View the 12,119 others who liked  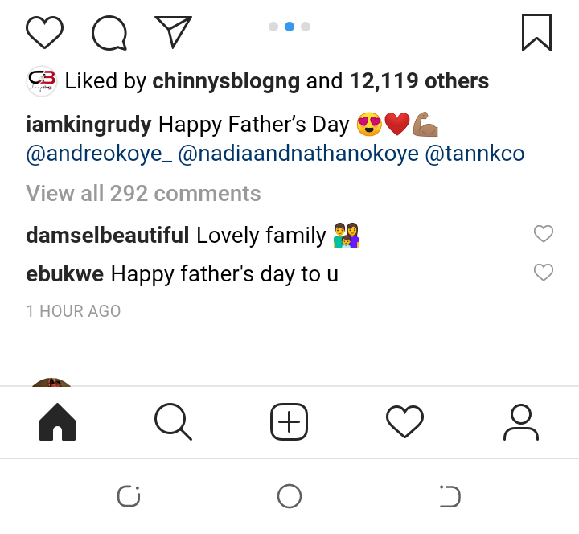tap(418, 81)
